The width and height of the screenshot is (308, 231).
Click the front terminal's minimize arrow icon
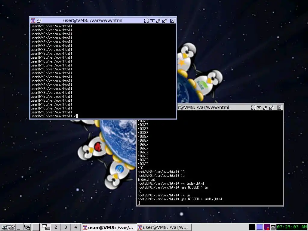(159, 21)
